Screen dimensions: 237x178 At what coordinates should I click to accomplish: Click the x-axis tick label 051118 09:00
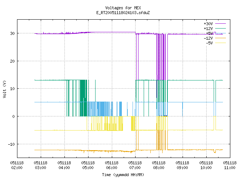182,165
